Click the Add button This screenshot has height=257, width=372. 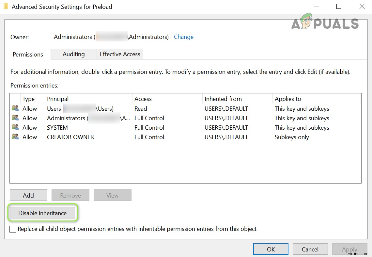click(x=28, y=195)
